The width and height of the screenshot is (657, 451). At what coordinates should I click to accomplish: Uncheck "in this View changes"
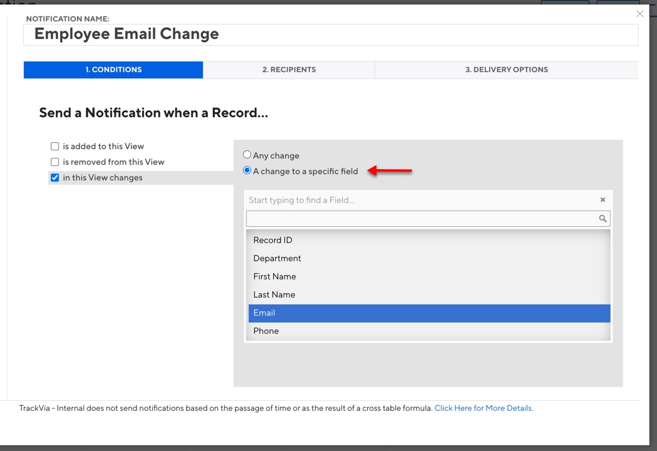pos(54,177)
